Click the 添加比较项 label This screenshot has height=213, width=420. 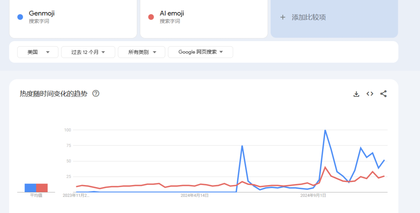click(309, 17)
